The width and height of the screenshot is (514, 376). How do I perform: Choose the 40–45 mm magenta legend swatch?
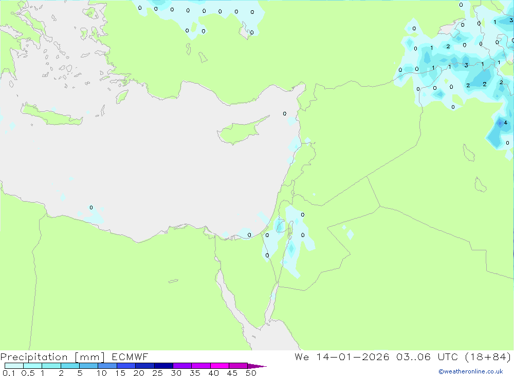coord(219,366)
